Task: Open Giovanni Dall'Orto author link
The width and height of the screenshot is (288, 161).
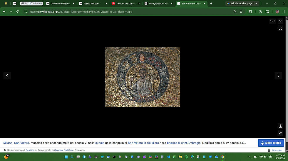Action: tap(63, 150)
